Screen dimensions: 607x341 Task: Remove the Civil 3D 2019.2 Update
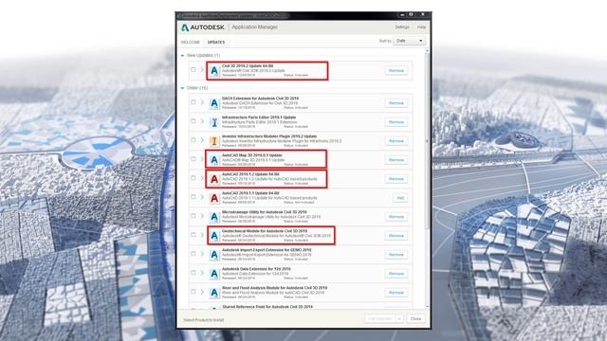pos(396,71)
